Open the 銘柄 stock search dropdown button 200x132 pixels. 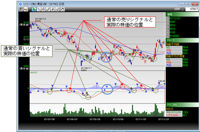tap(182, 9)
